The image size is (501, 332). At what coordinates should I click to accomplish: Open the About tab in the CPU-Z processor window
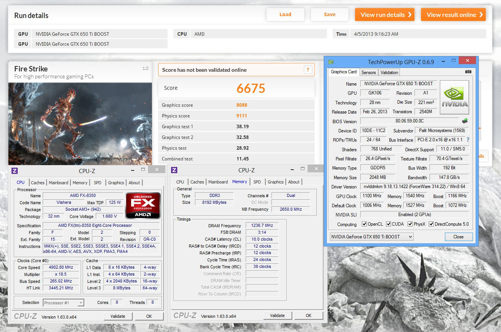(134, 183)
